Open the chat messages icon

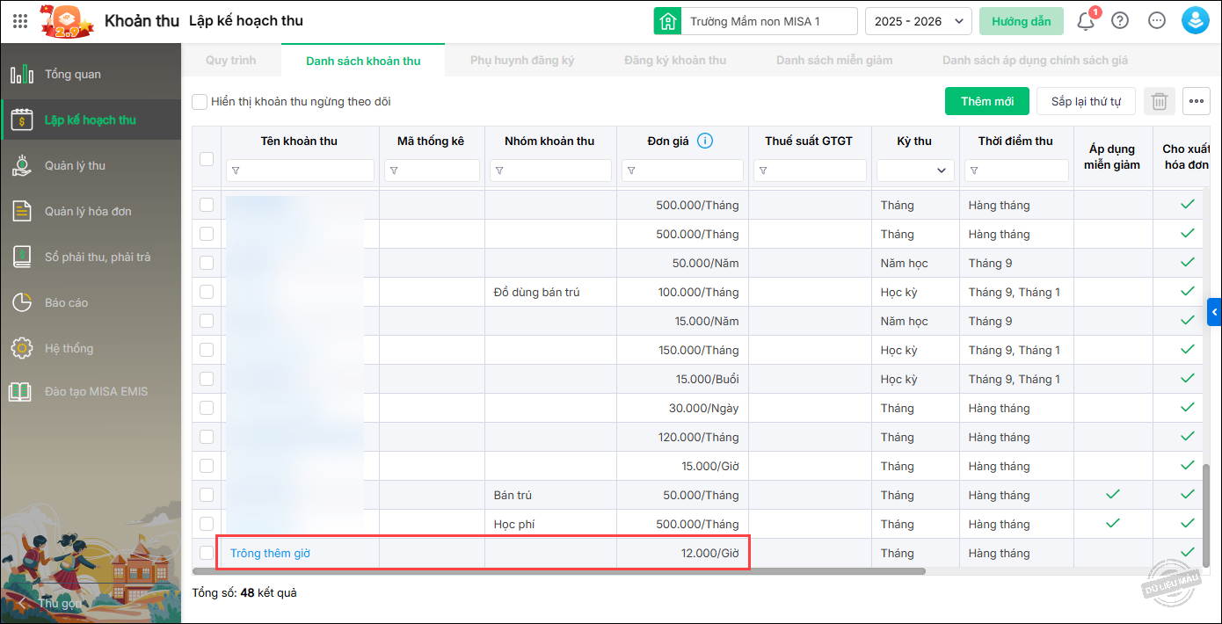1157,21
